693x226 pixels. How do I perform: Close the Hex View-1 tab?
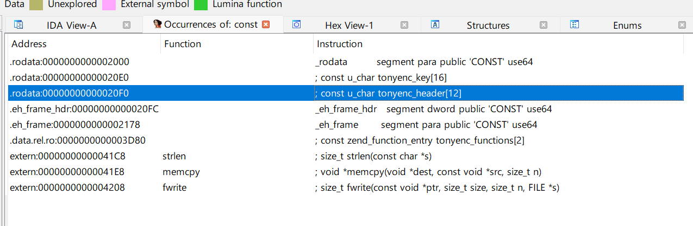tap(404, 25)
